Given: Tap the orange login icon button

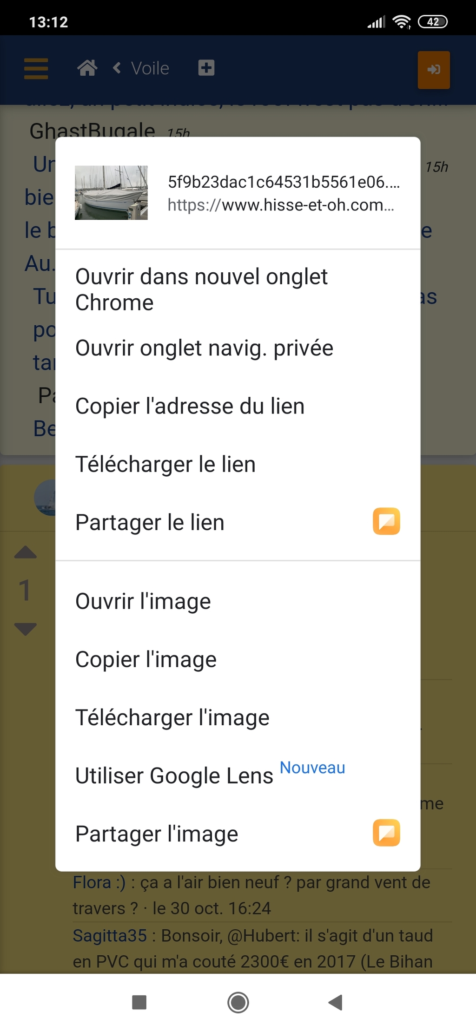Looking at the screenshot, I should 434,70.
